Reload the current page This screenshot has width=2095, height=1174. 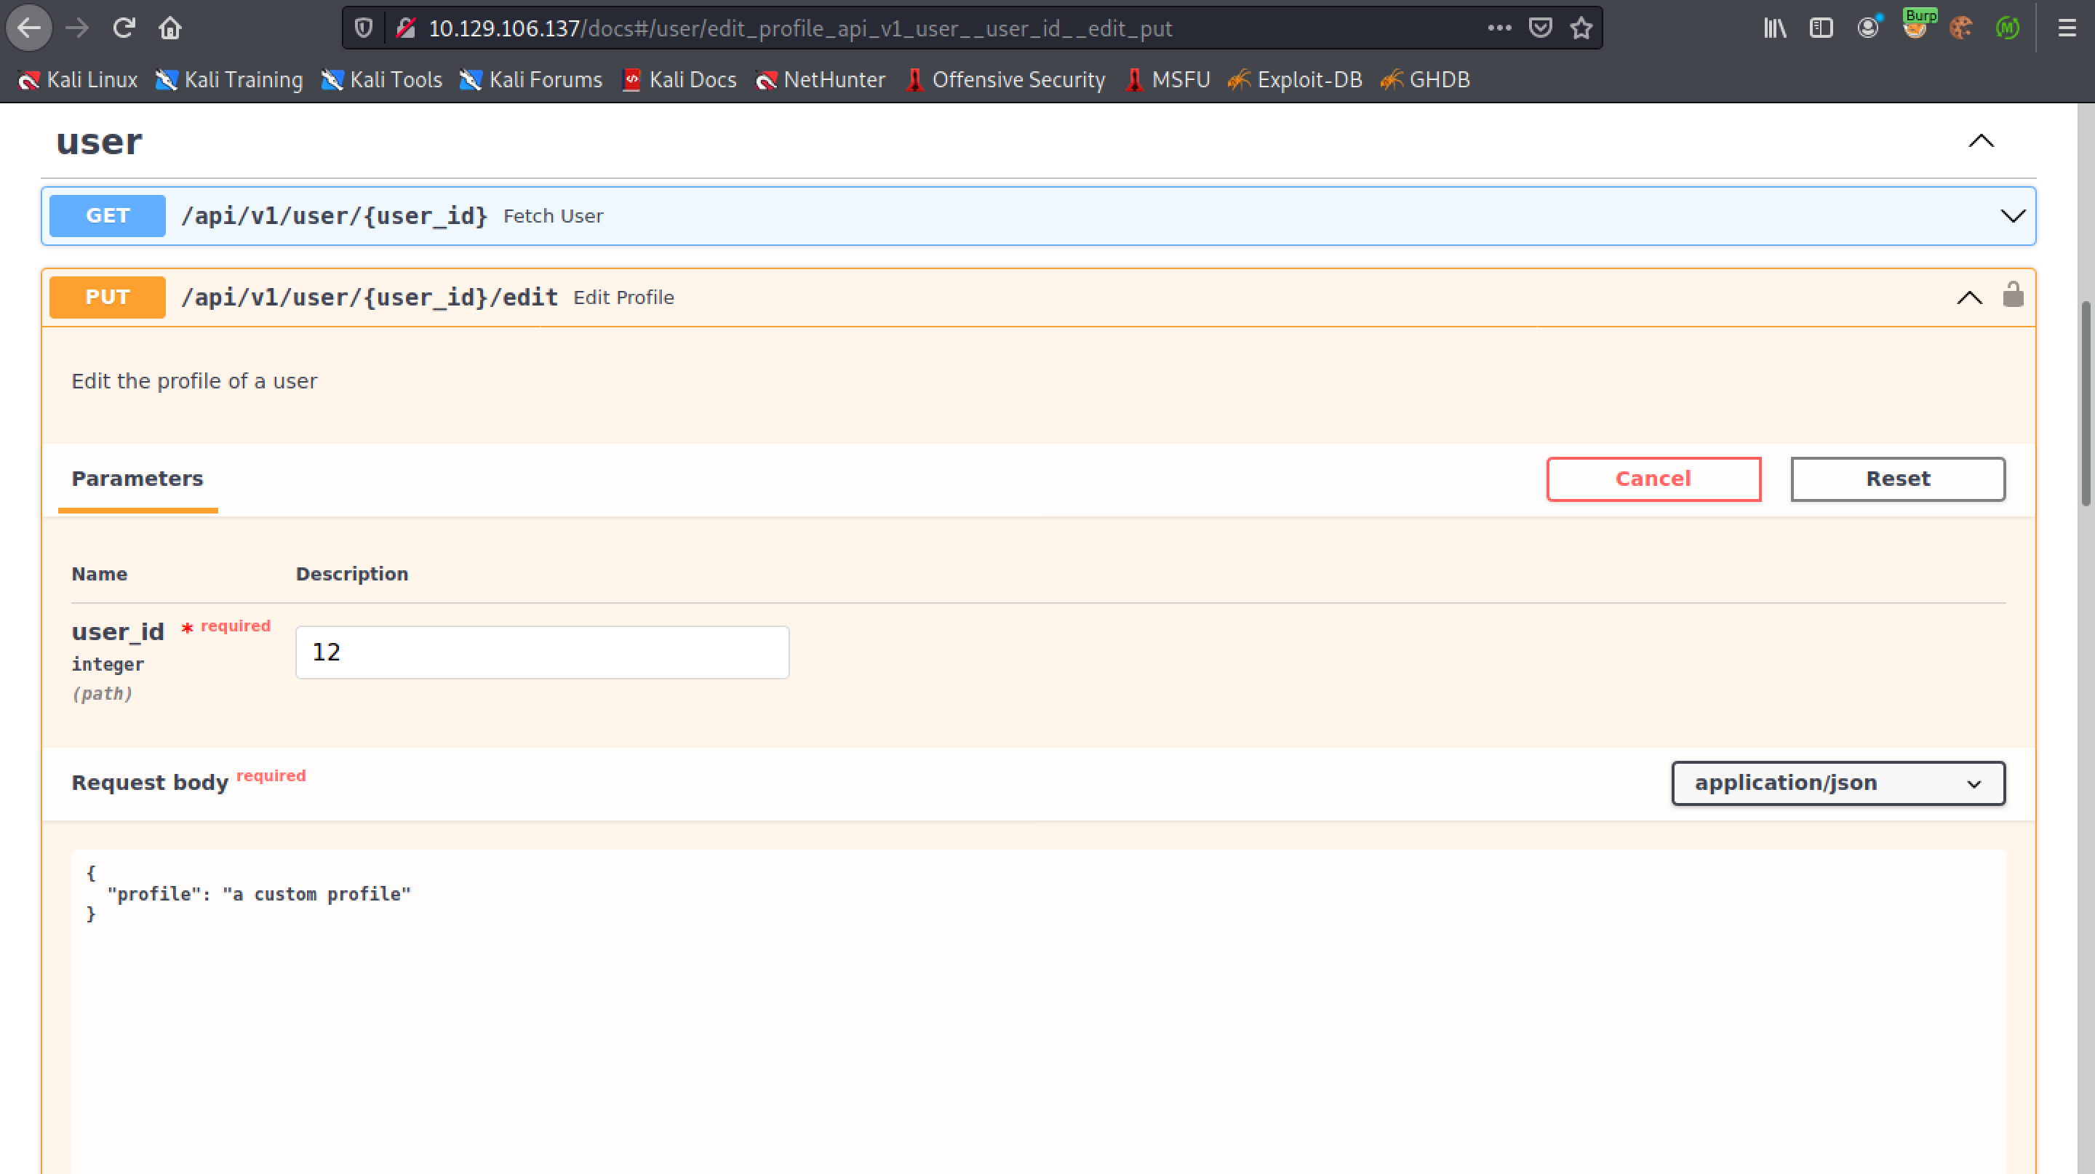pos(124,28)
